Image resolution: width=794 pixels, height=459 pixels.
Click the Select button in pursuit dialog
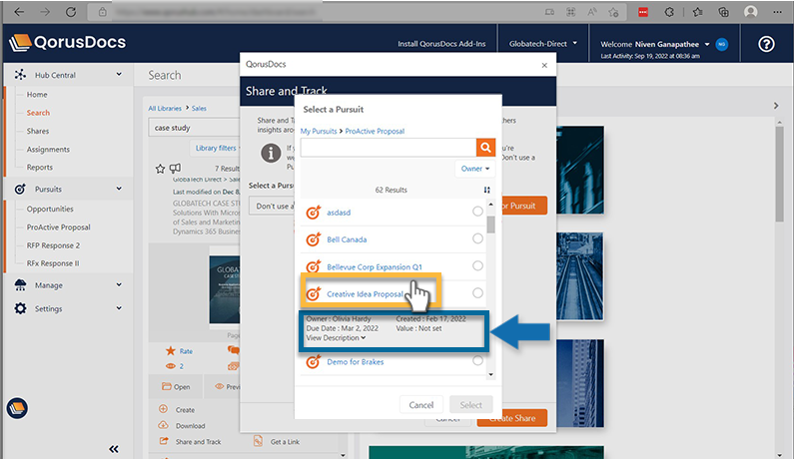[471, 405]
